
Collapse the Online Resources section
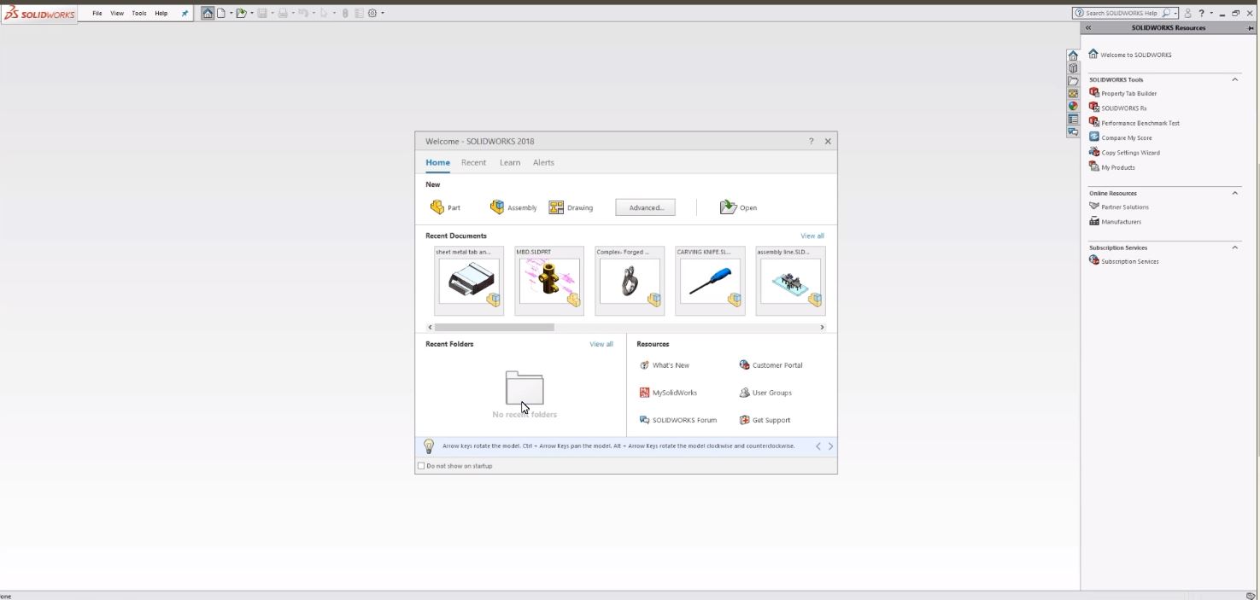[1234, 193]
